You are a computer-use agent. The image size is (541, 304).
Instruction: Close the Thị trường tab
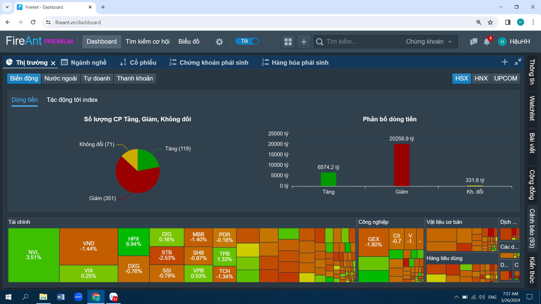pos(53,63)
